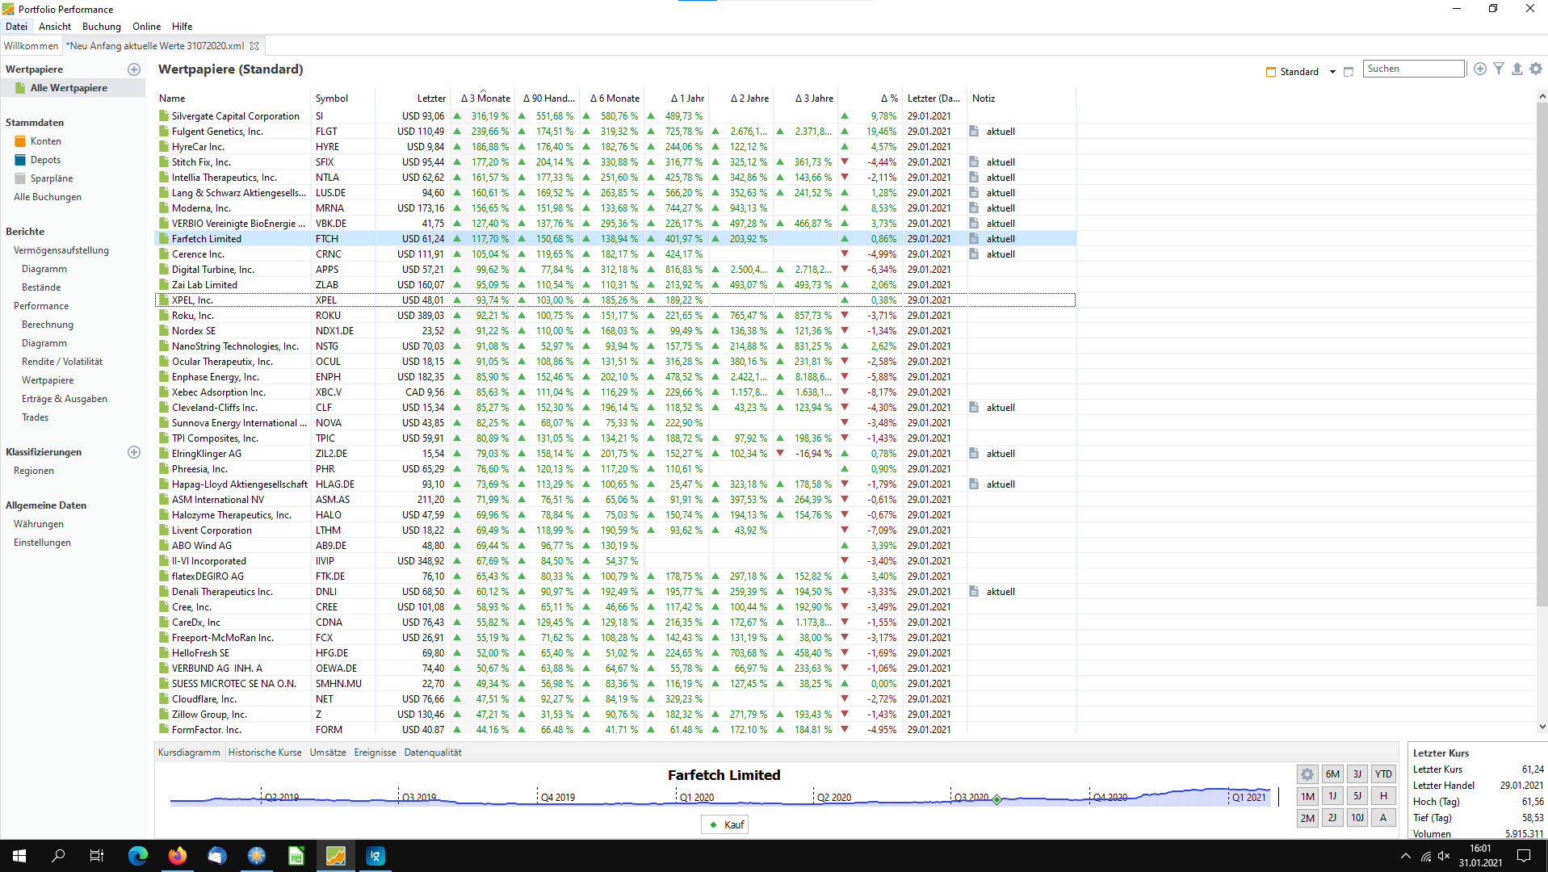Close the Neu Anfang aktuelle Werte file tab
The image size is (1548, 872).
[x=254, y=46]
